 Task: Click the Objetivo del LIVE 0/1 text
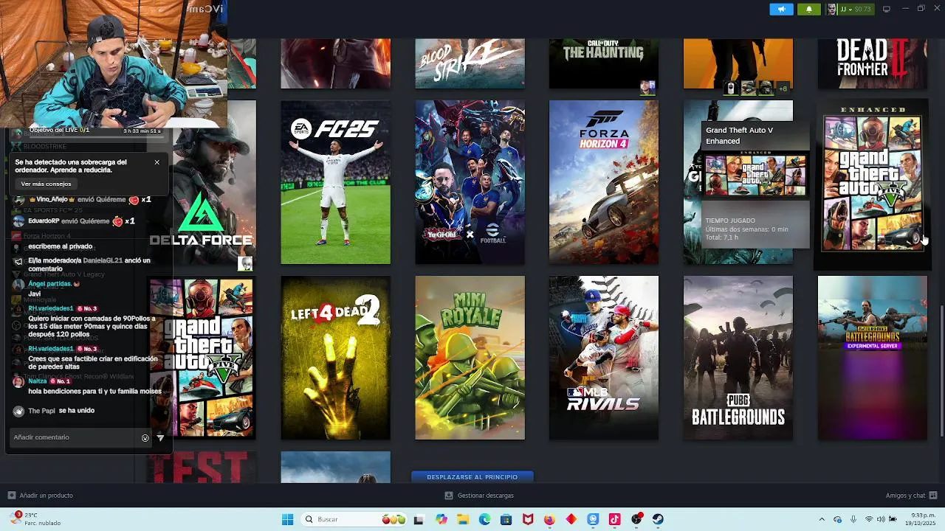tap(59, 131)
